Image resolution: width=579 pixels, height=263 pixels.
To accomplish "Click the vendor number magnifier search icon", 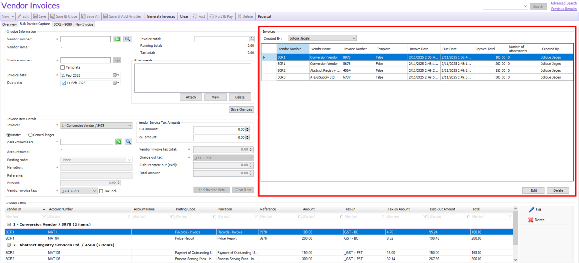I will pos(127,39).
